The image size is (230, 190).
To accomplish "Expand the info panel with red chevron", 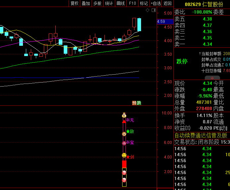I will pyautogui.click(x=202, y=78).
